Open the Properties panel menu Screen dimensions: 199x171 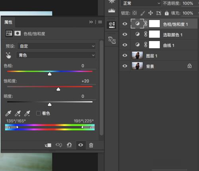click(100, 22)
